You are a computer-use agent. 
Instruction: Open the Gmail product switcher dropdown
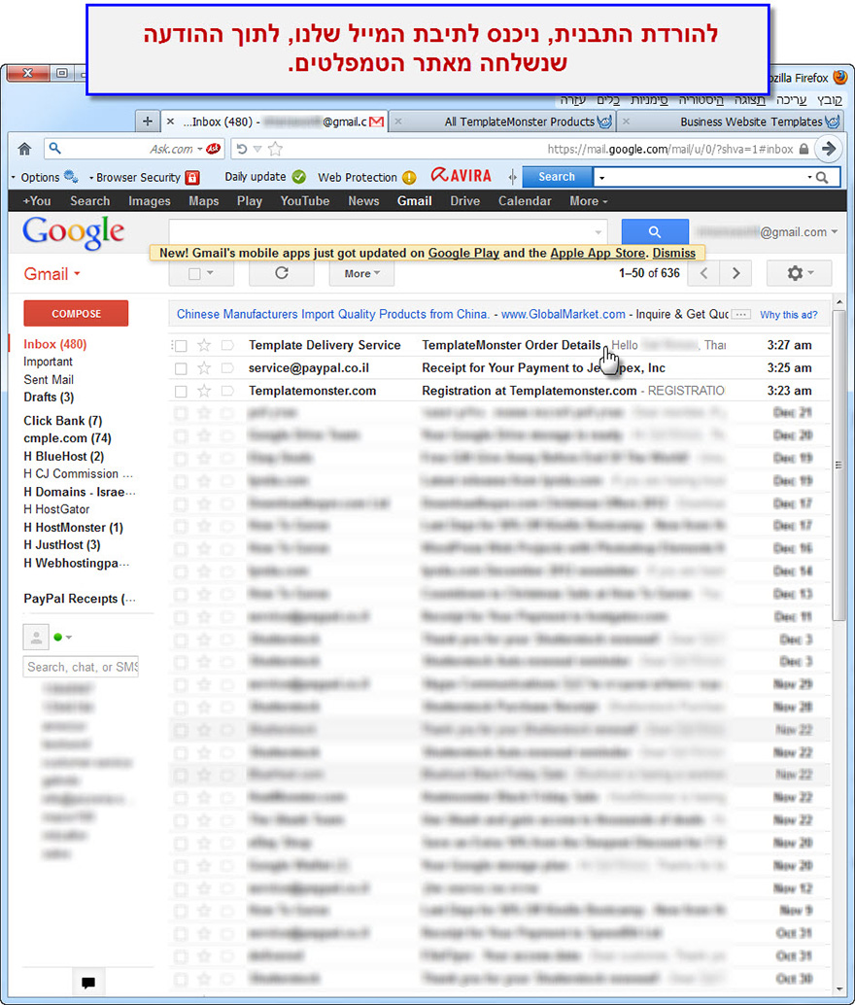click(x=51, y=274)
